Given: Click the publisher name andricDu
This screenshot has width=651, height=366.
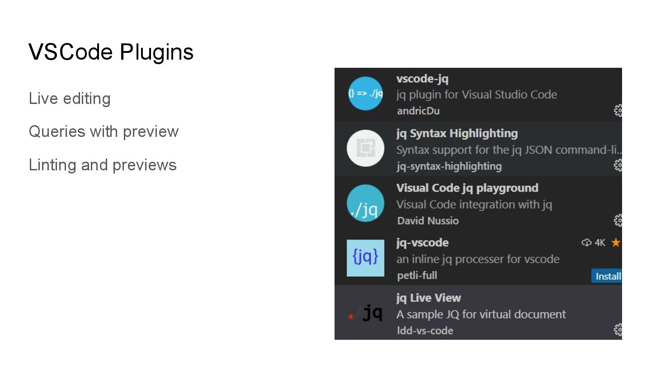Looking at the screenshot, I should point(418,111).
